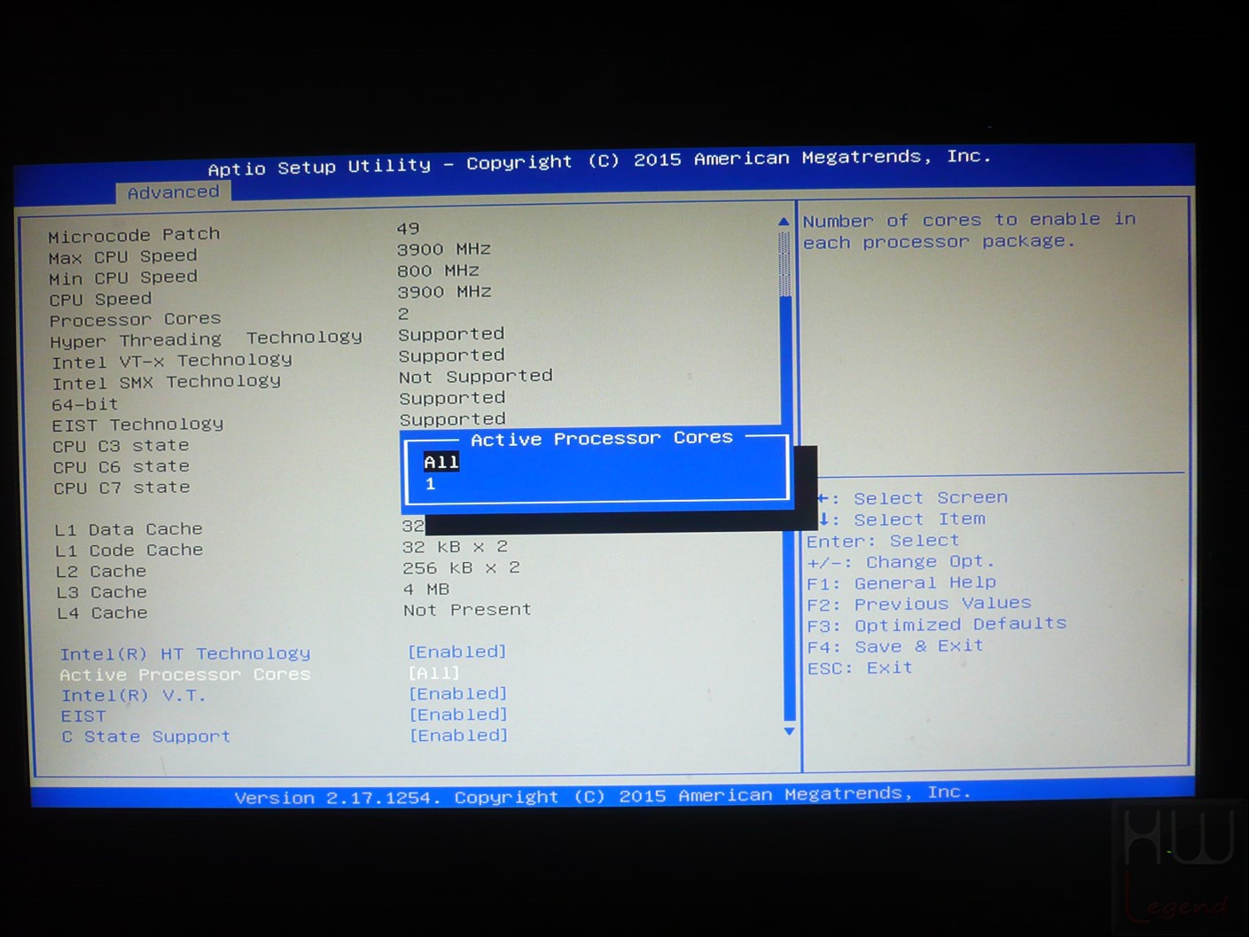Click the EIST Technology label

[x=137, y=425]
